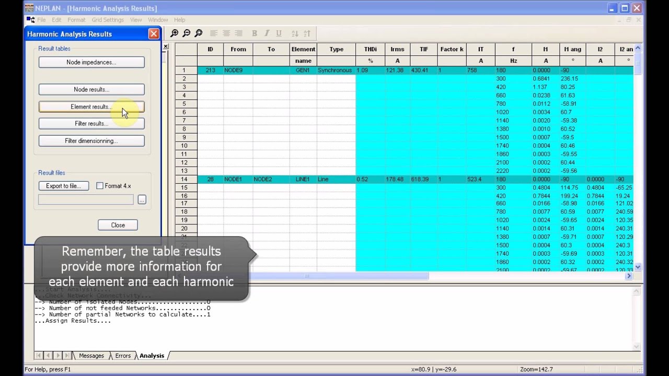
Task: Align text right in toolbar
Action: (239, 33)
